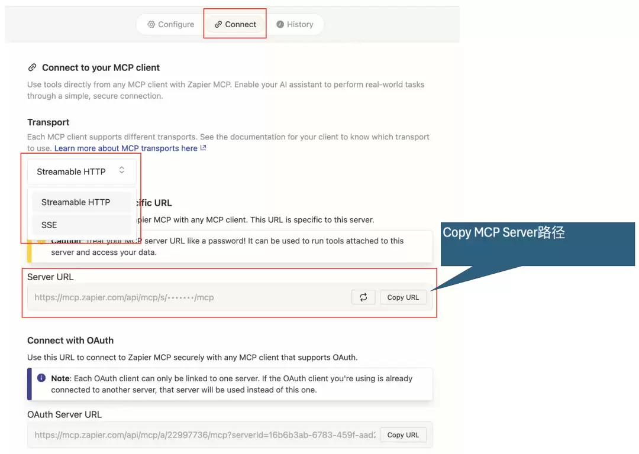
Task: Click the blue info icon in Note box
Action: click(41, 378)
